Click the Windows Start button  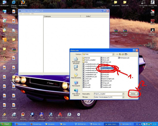(6, 124)
